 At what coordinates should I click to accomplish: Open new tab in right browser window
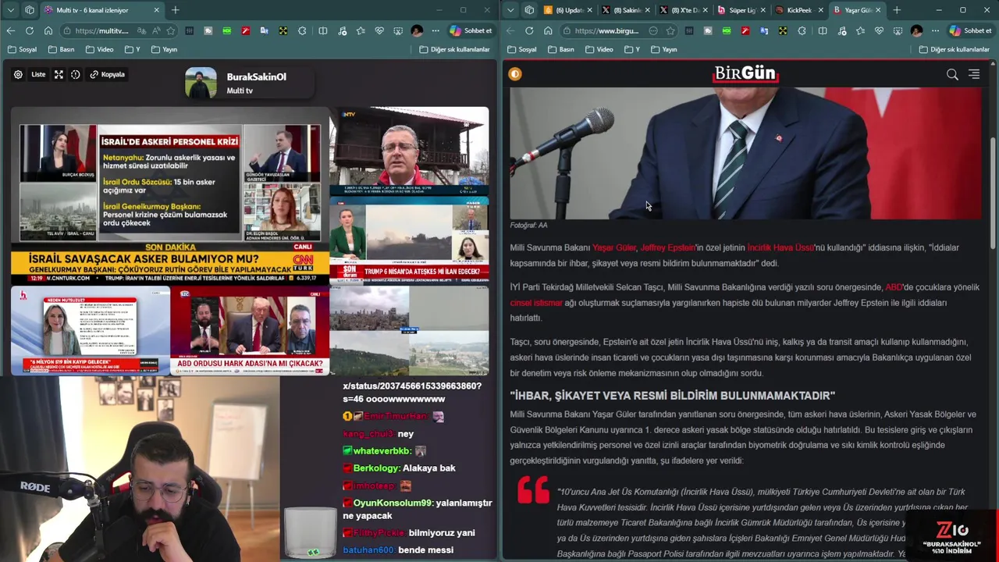pyautogui.click(x=897, y=10)
